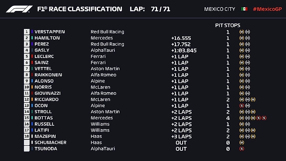Select the Perez driver name
Image resolution: width=286 pixels, height=161 pixels.
(43, 44)
